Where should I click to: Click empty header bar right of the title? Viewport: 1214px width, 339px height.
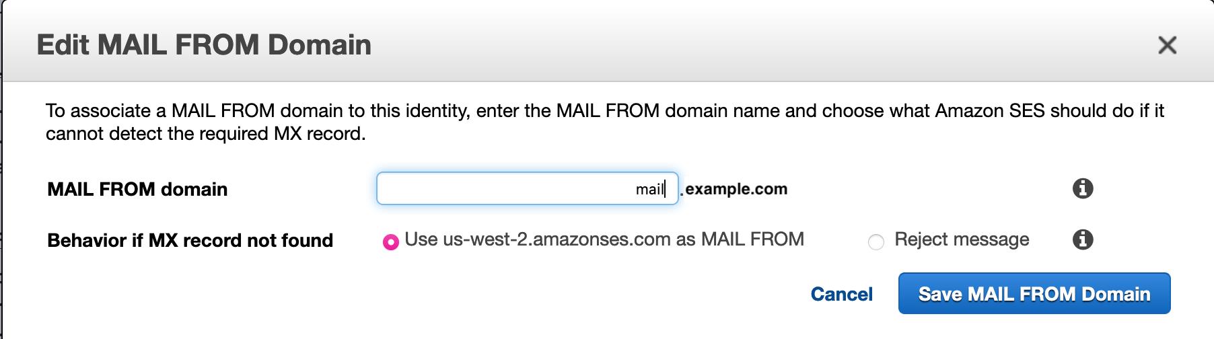click(x=740, y=45)
